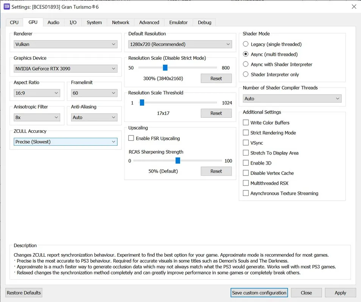Screen dimensions: 361x302
Task: Click Save custom configuration
Action: coord(259,293)
